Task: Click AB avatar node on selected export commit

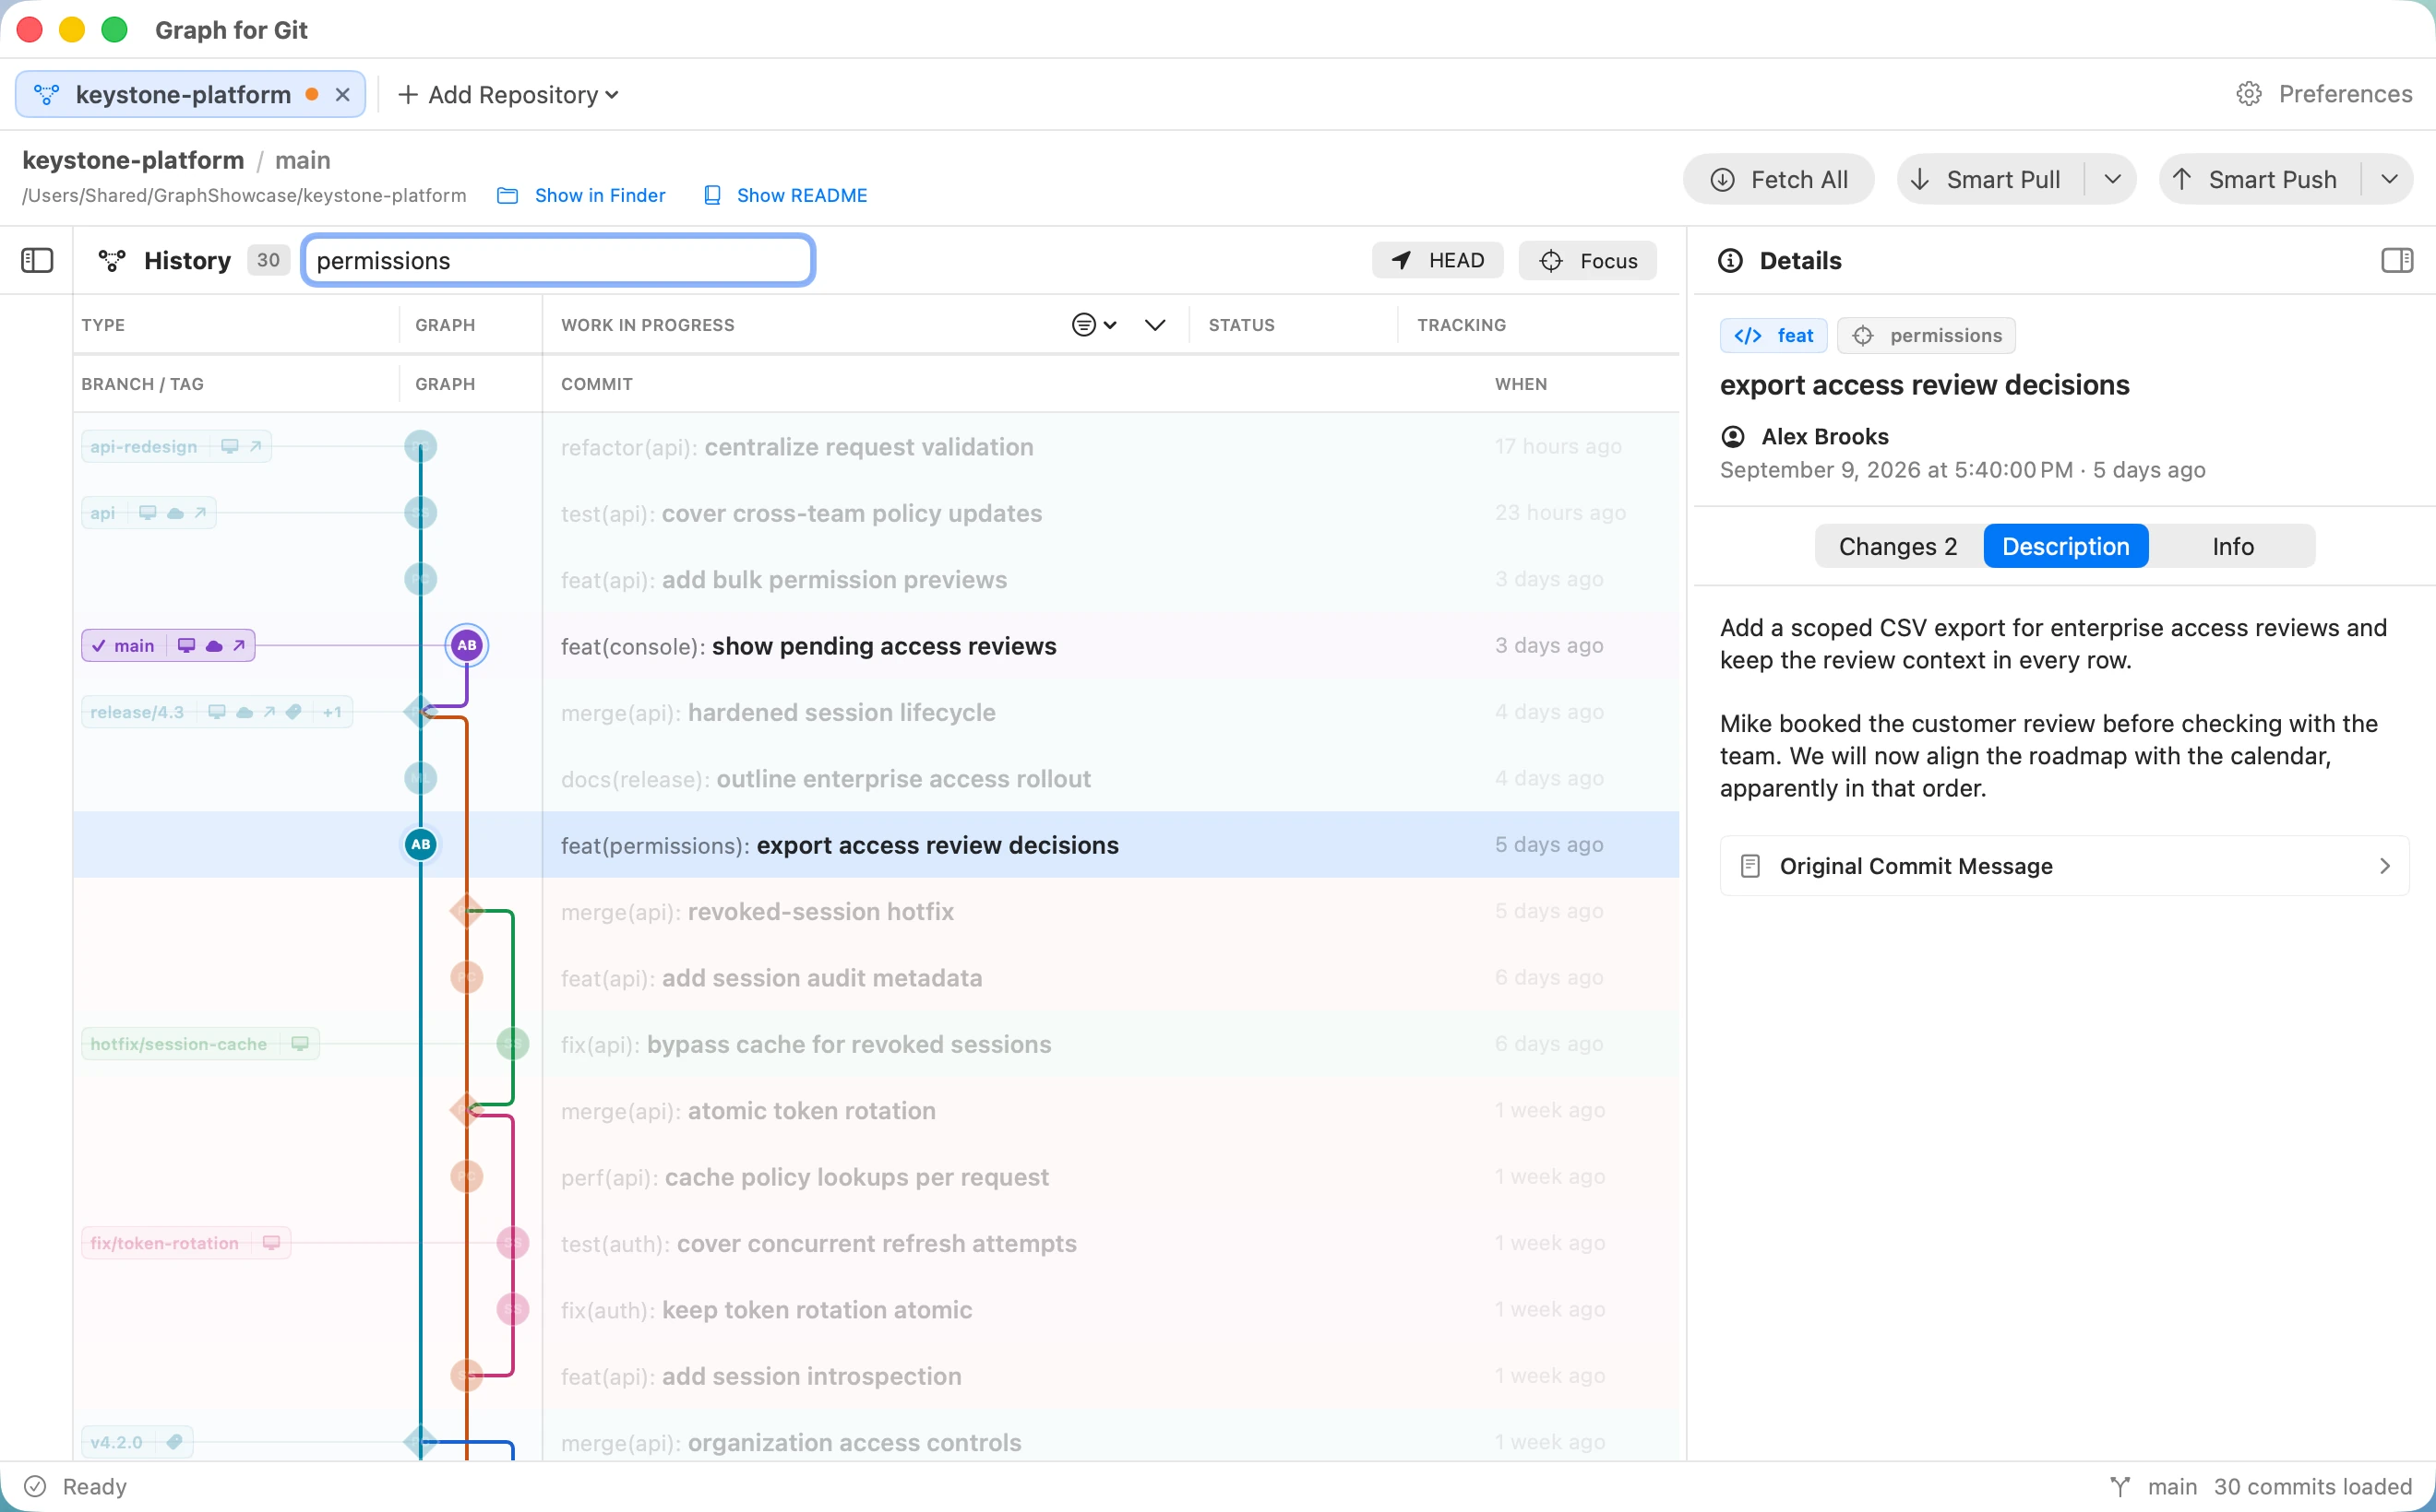Action: [x=421, y=845]
